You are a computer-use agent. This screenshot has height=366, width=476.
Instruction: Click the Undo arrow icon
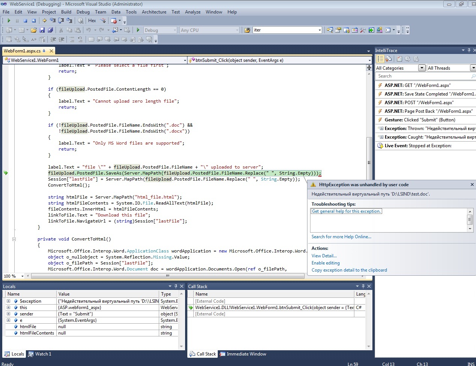(x=88, y=30)
